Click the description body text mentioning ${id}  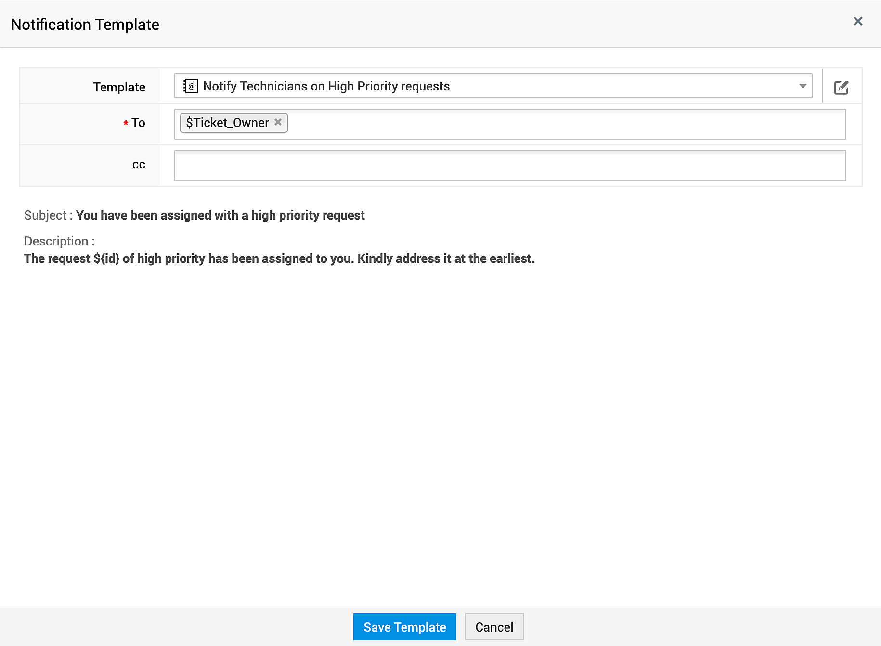[x=279, y=258]
